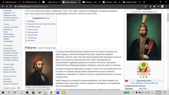Open the Махмуда II link in intro
This screenshot has height=95, width=169.
click(94, 11)
